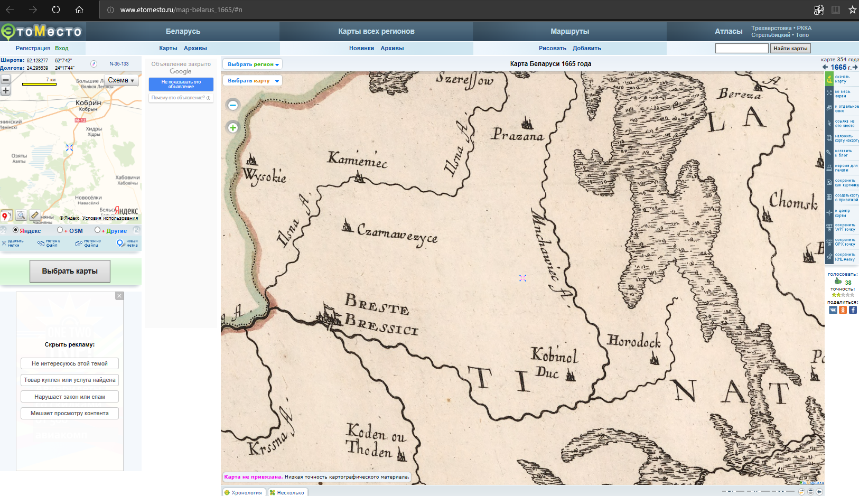Open Карты link under Беларусь
This screenshot has height=496, width=859.
point(168,48)
